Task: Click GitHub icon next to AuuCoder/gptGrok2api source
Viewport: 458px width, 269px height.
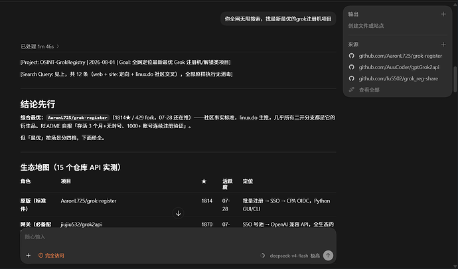Action: click(352, 67)
